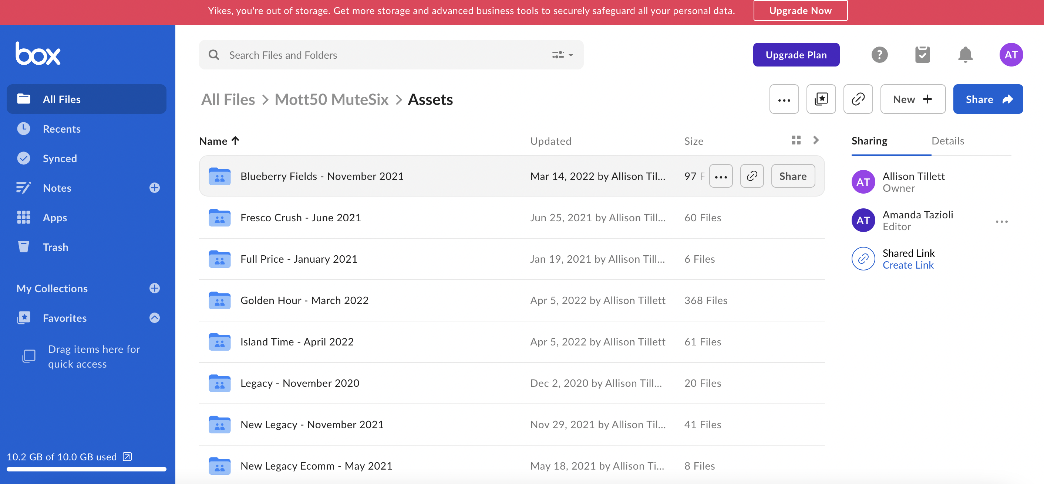Viewport: 1044px width, 484px height.
Task: Open Blueberry Fields - November 2021 folder
Action: click(x=322, y=176)
